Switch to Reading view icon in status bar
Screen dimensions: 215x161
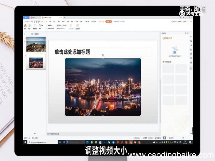[x=160, y=138]
